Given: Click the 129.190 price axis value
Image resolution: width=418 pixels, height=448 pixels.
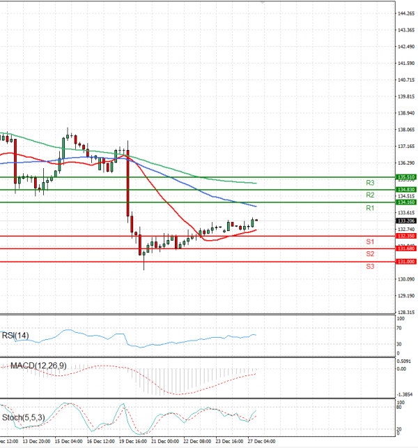Looking at the screenshot, I should [x=406, y=296].
